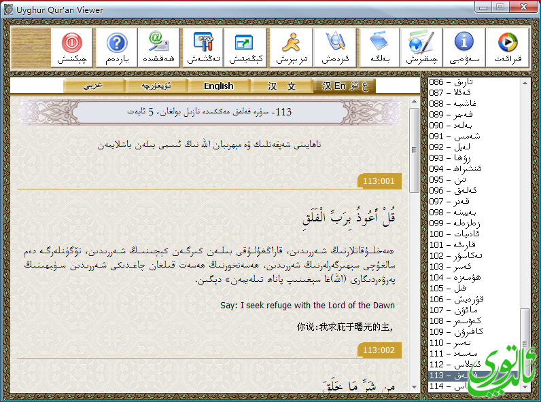541x402 pixels.
Task: Select surah 103 in list
Action: point(474,266)
